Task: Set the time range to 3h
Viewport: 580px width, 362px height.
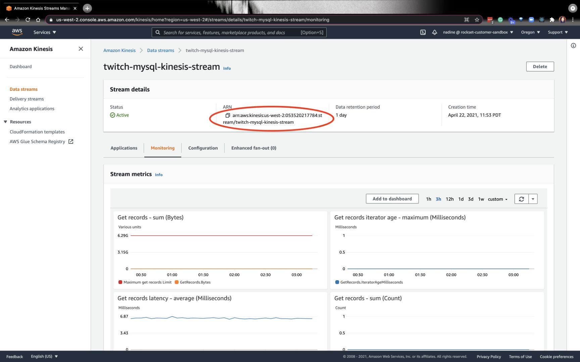Action: 438,199
